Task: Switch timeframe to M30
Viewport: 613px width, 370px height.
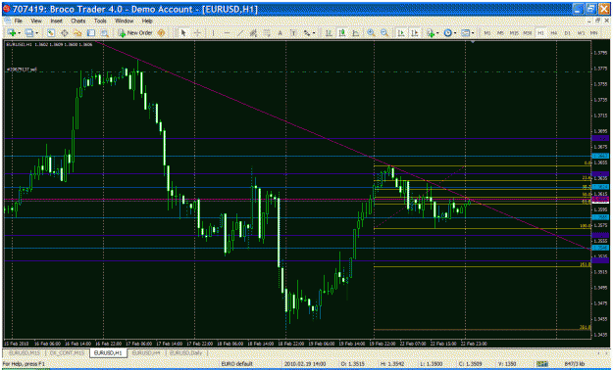Action: click(x=528, y=33)
